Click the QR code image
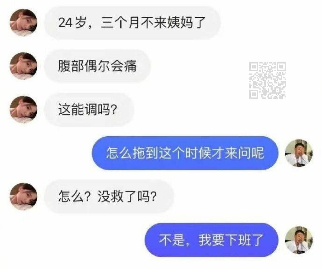 pos(267,80)
